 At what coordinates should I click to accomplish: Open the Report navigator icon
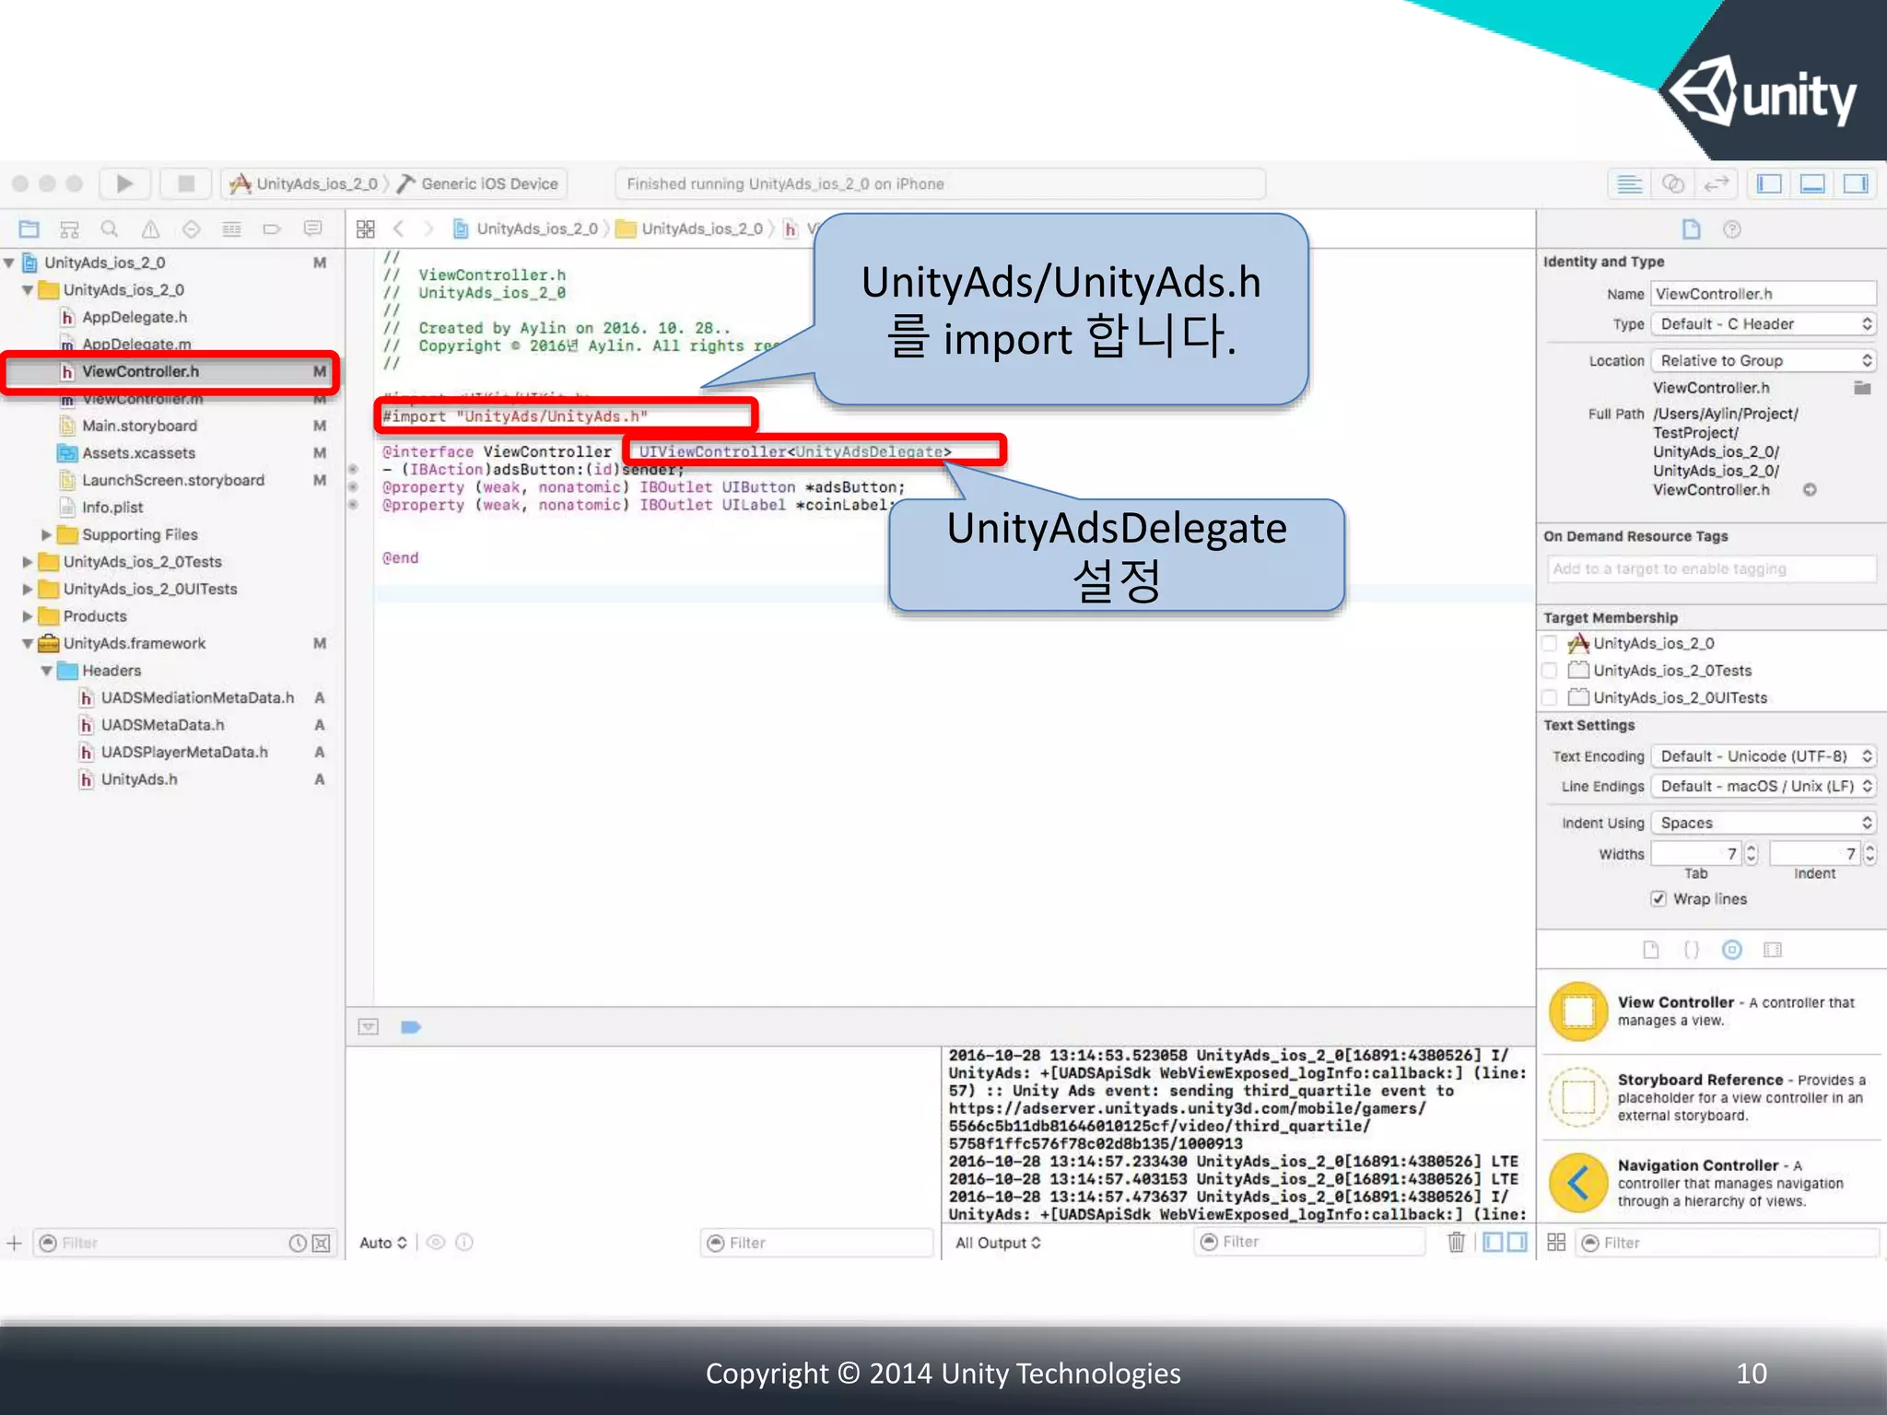[x=312, y=228]
